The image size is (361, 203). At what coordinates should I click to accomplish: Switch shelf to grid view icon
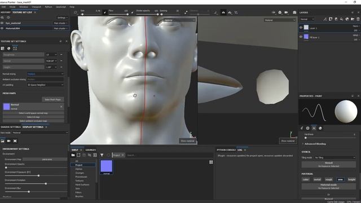coord(211,162)
